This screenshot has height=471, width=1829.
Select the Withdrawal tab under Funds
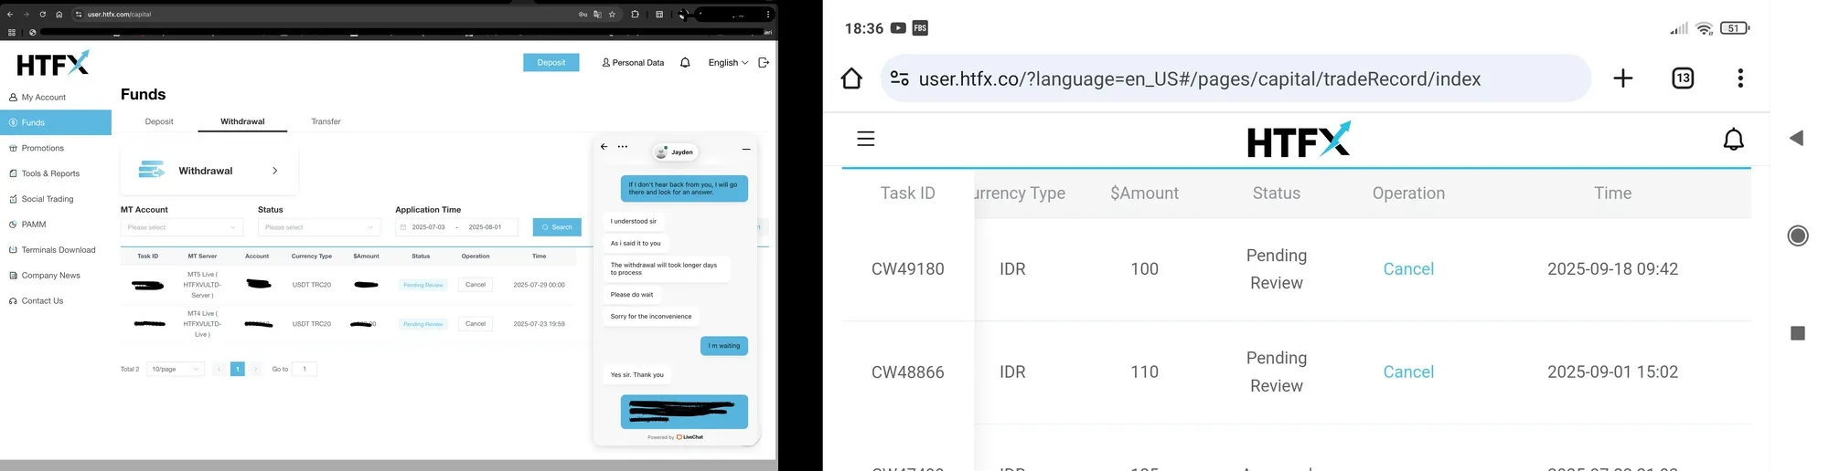pyautogui.click(x=242, y=121)
